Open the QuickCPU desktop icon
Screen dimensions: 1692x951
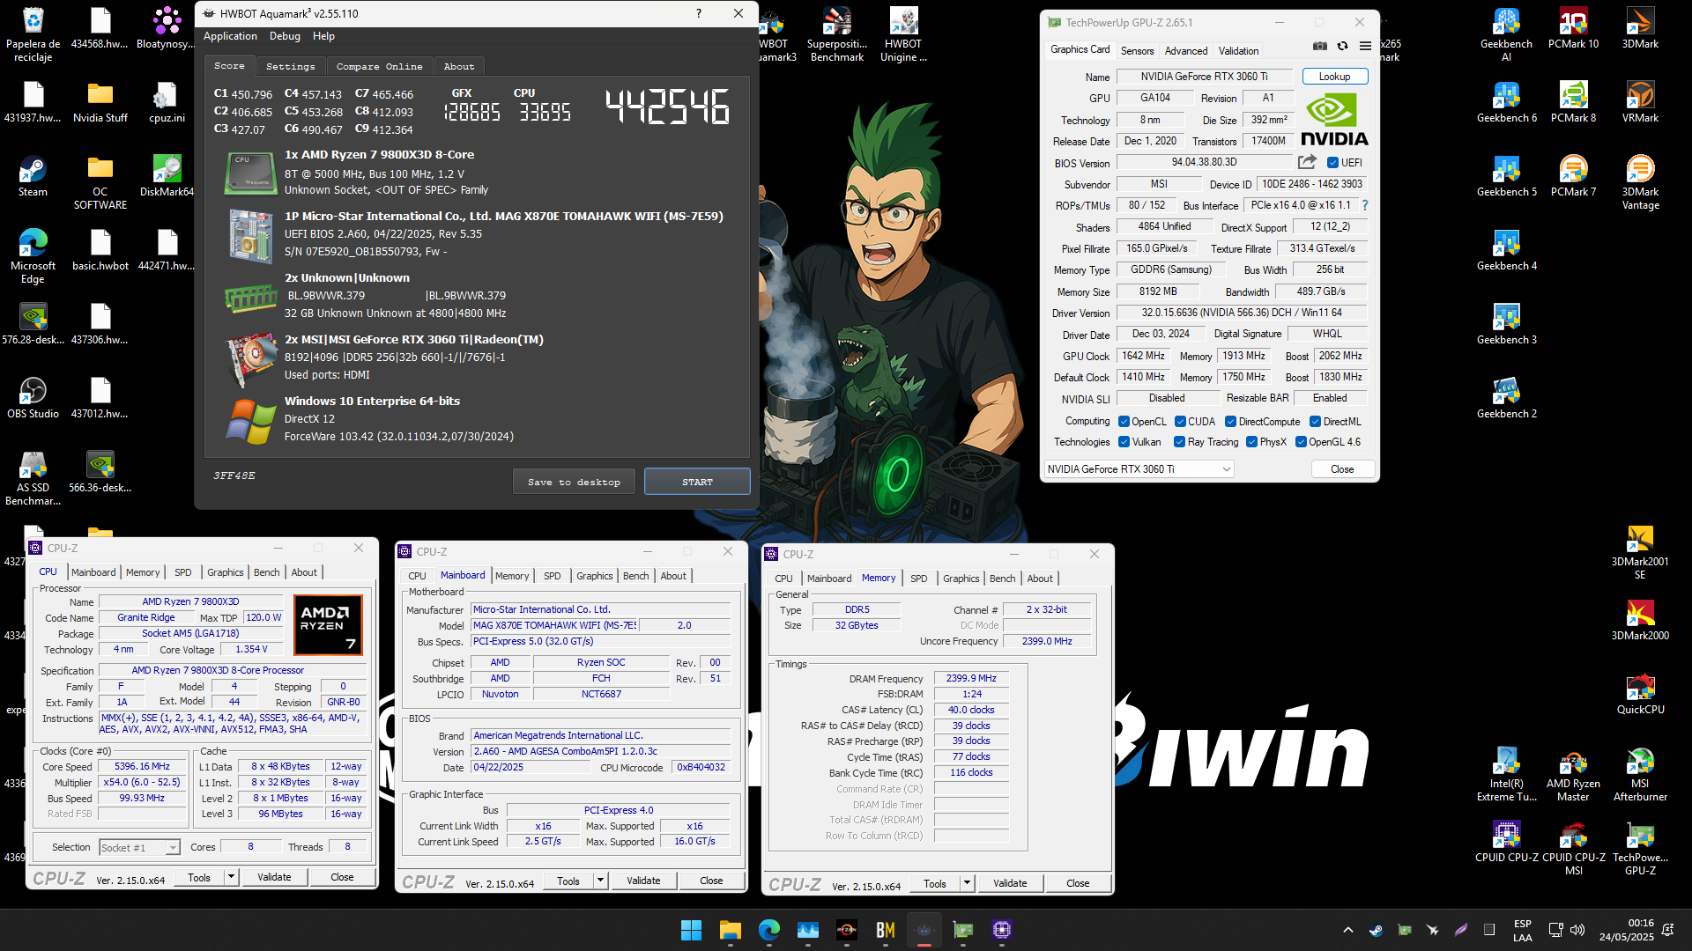[1640, 694]
